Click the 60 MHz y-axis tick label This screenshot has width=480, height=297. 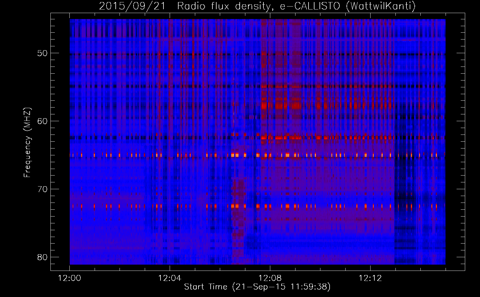pos(42,121)
